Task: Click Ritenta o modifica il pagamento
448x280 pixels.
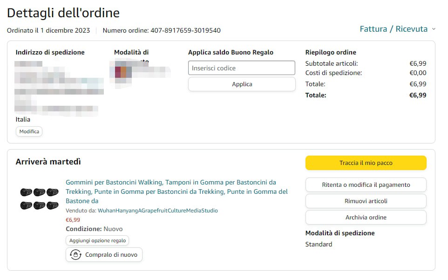Action: [366, 185]
